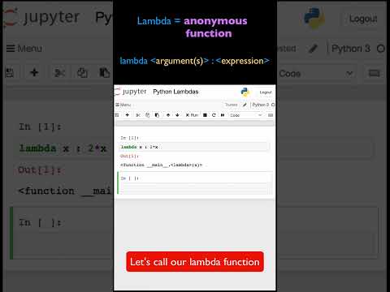The height and width of the screenshot is (292, 390).
Task: Click Python 3 kernel name in center notebook
Action: click(261, 105)
